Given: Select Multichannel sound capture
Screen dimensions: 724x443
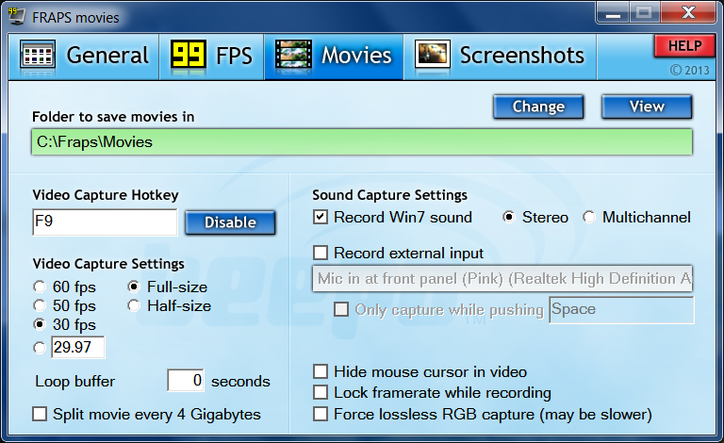Looking at the screenshot, I should [636, 217].
